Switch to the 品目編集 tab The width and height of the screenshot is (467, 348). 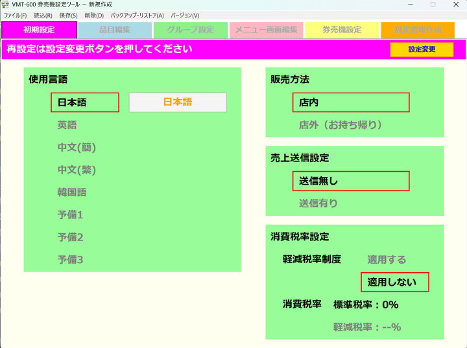[x=115, y=30]
